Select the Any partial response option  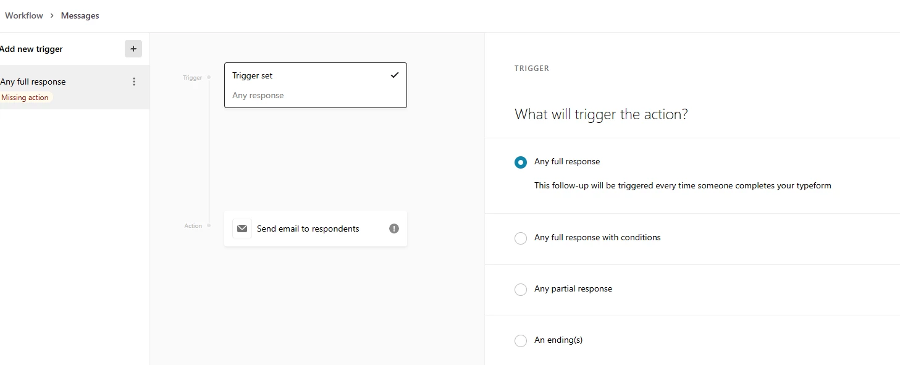tap(521, 290)
